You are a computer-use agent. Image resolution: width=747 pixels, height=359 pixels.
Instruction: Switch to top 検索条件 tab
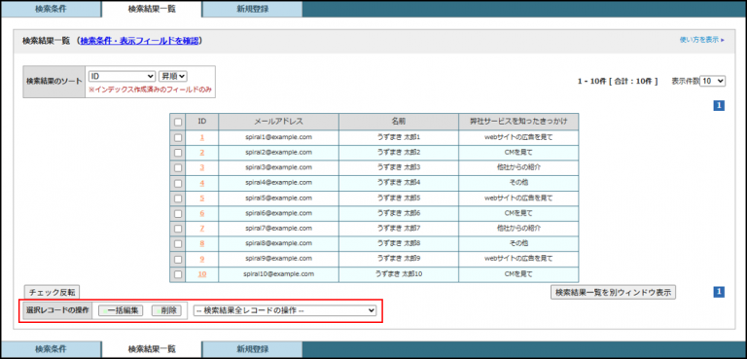[x=51, y=9]
